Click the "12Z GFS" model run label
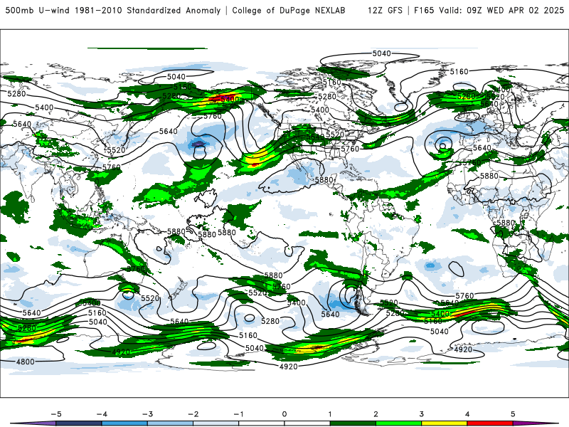 385,10
